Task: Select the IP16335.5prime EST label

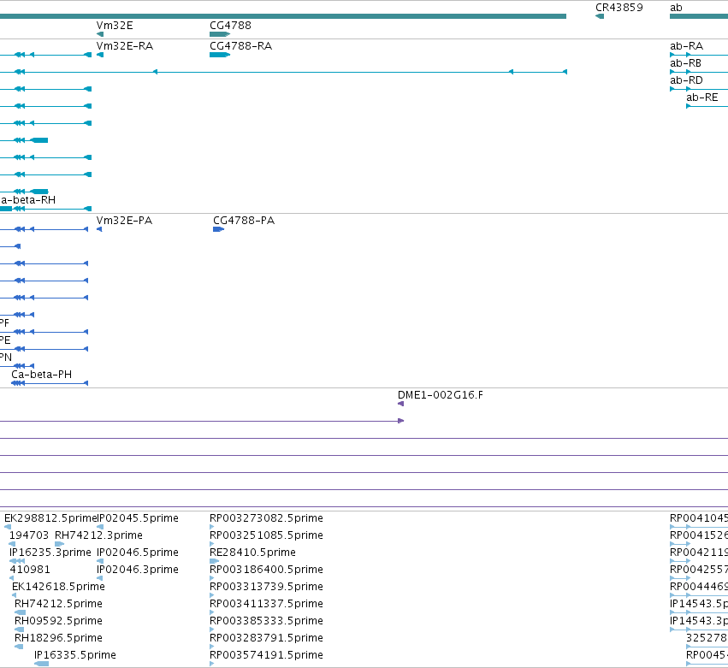Action: coord(75,655)
